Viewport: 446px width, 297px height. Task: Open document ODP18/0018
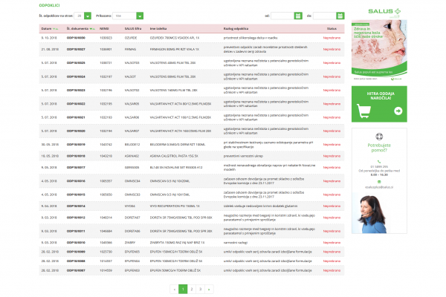pos(76,156)
